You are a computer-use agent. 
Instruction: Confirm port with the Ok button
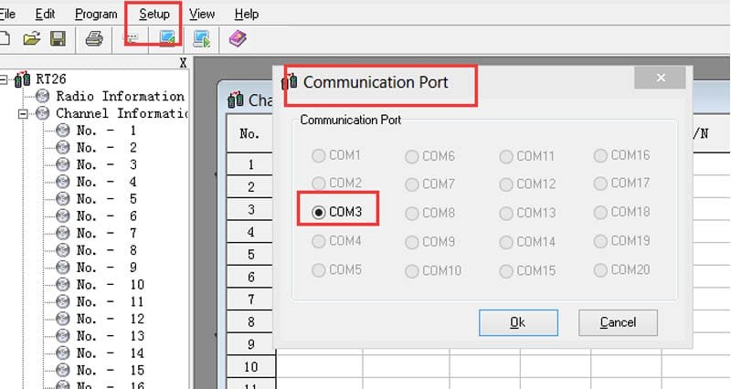coord(518,322)
